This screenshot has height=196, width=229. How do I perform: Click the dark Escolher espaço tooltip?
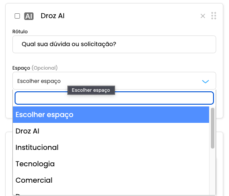[91, 90]
